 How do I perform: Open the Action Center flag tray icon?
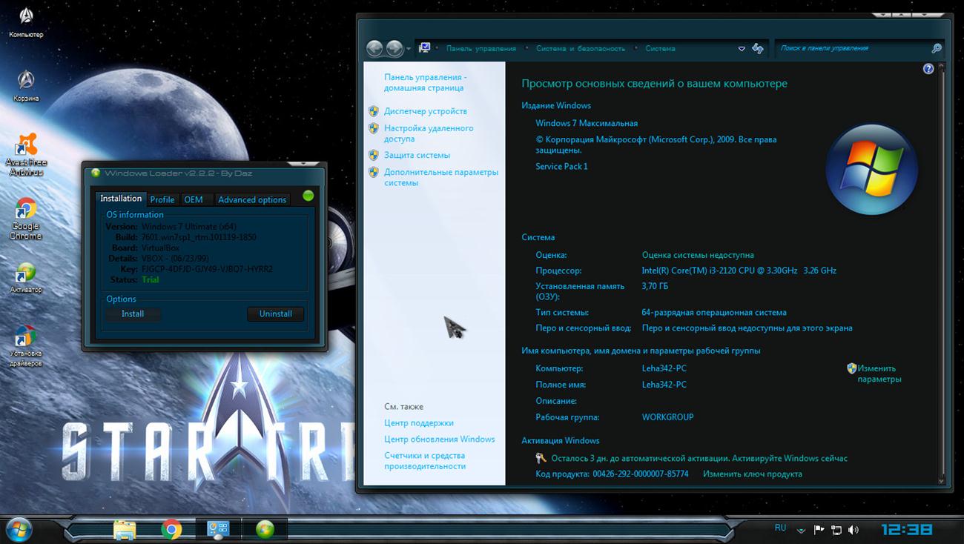[819, 530]
